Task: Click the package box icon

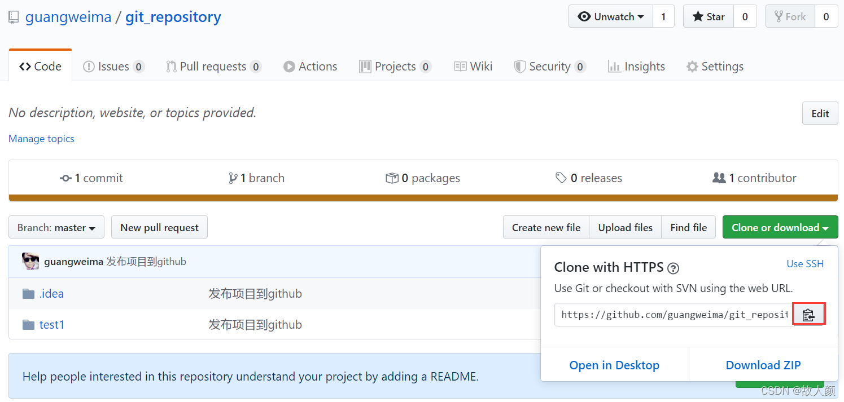Action: tap(392, 178)
